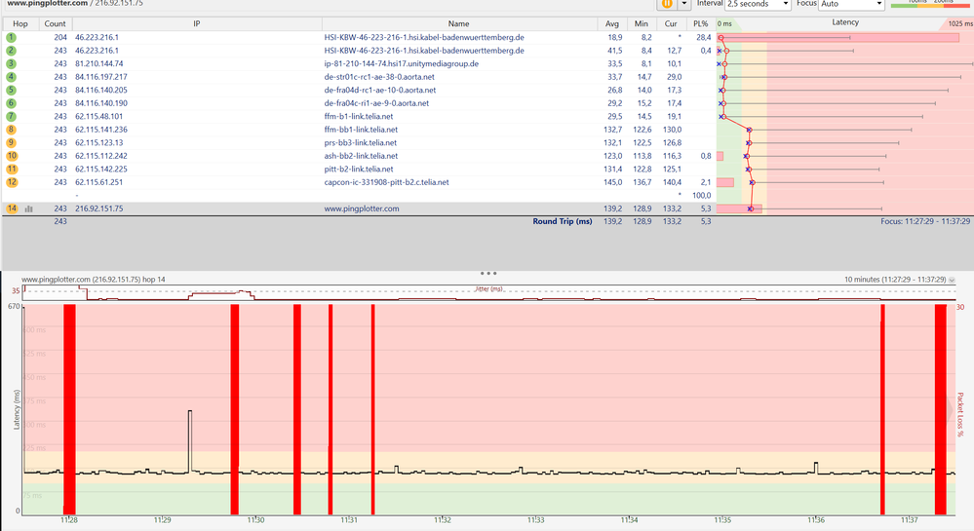Open the Focus dropdown set to Auto
This screenshot has height=531, width=974.
[851, 4]
